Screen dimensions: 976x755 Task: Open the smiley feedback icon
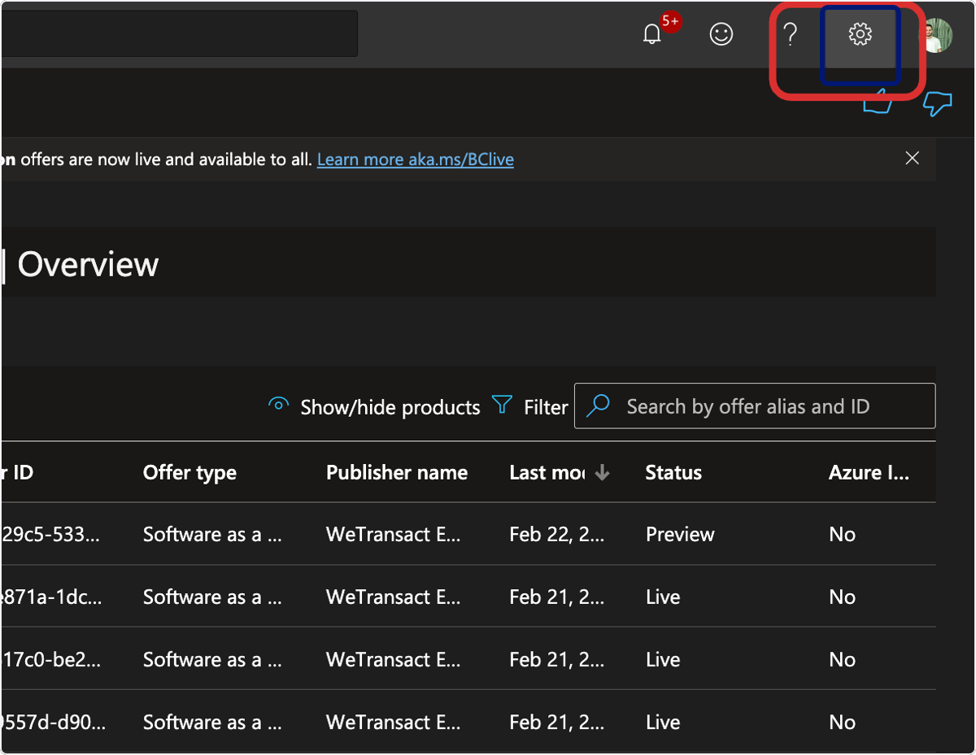click(x=721, y=34)
